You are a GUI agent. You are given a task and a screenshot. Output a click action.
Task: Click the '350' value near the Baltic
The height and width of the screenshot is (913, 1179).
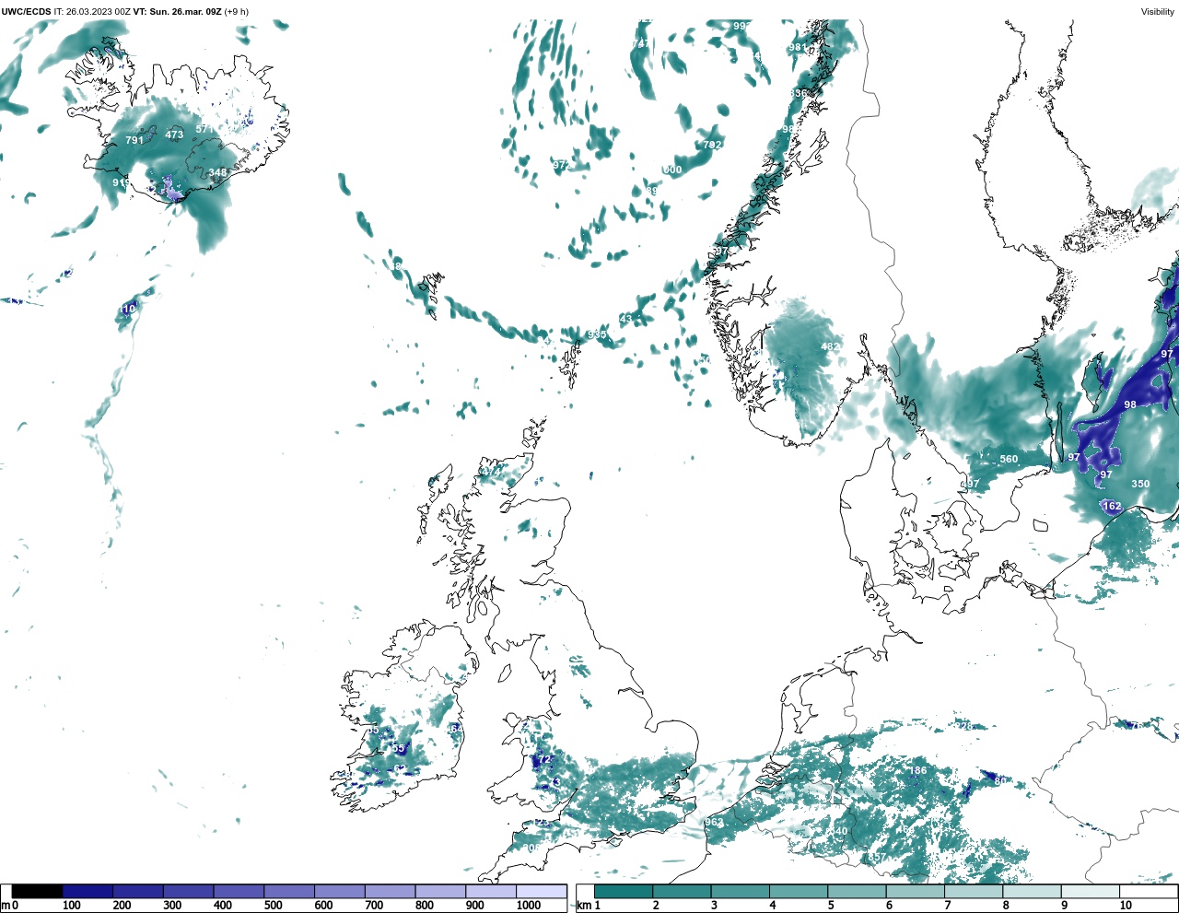[1140, 484]
